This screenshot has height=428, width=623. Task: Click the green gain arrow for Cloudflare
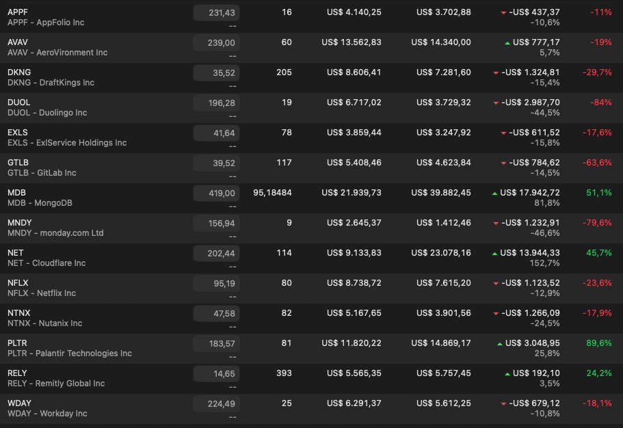pyautogui.click(x=494, y=254)
